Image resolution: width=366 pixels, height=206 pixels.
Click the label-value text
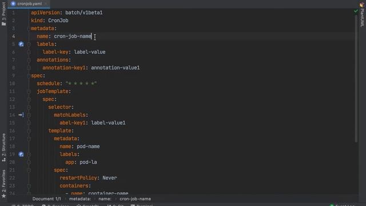click(x=90, y=52)
